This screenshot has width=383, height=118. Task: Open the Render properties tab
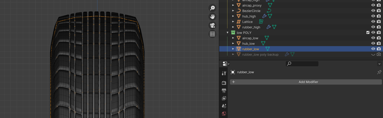click(x=224, y=83)
